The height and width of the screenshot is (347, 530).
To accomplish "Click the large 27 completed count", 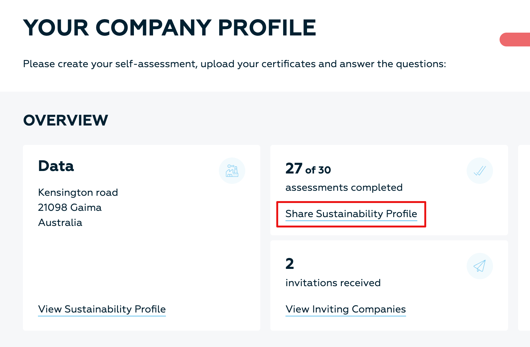I will pos(294,168).
